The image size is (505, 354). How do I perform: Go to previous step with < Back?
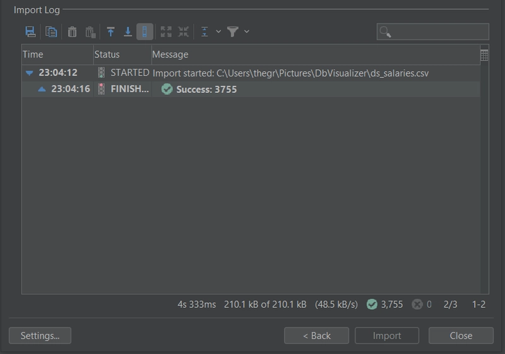[316, 336]
